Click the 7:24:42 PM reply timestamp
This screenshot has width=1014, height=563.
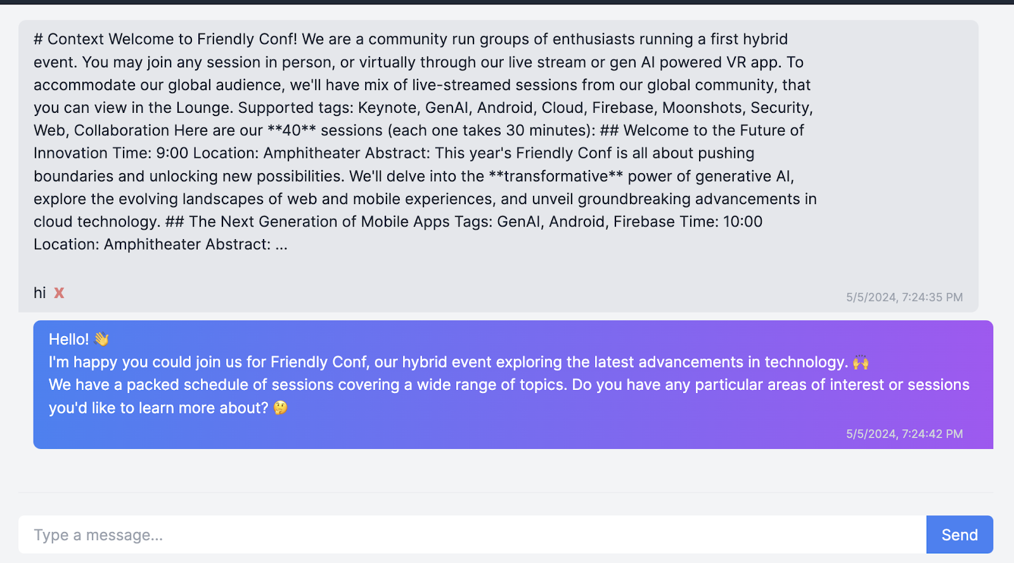pos(904,434)
